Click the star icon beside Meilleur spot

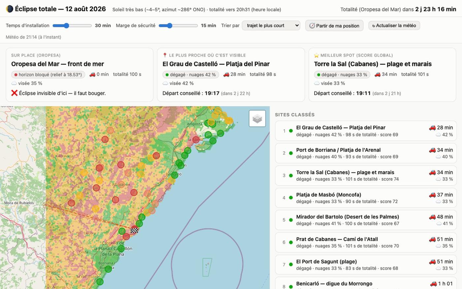pyautogui.click(x=316, y=55)
